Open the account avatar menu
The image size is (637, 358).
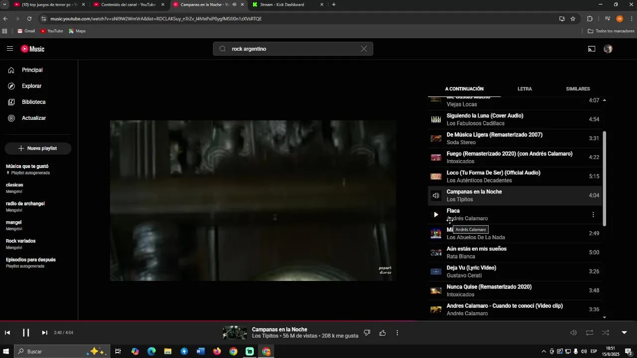point(608,49)
